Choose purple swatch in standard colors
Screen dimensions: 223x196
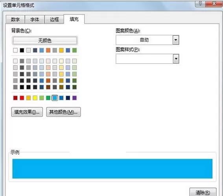click(x=74, y=98)
